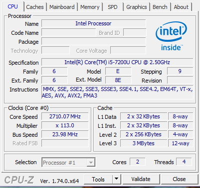The width and height of the screenshot is (200, 188).
Task: Click the L1 Data size 2 x 32 KBytes
Action: (144, 116)
